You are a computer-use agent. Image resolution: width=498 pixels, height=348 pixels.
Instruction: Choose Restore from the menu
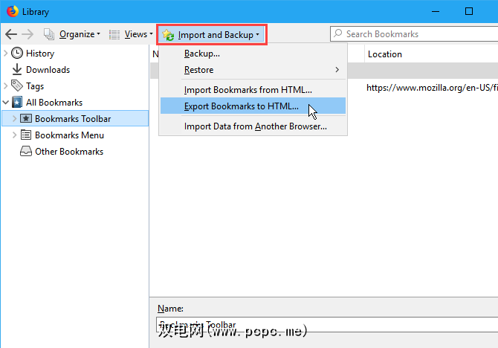(x=253, y=70)
